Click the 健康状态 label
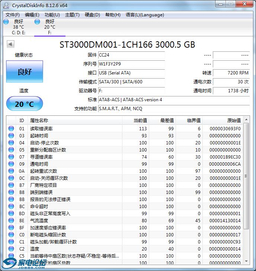The width and height of the screenshot is (256, 271). point(24,55)
